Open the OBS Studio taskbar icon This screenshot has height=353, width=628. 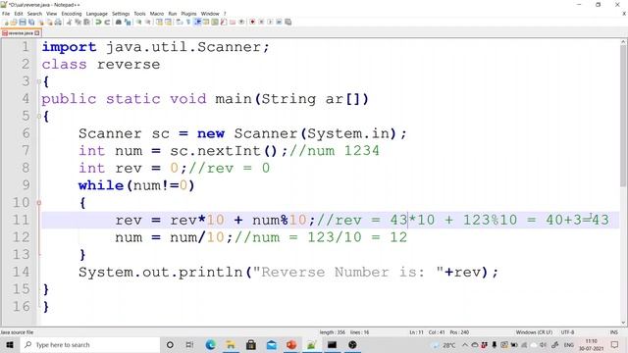tap(352, 344)
